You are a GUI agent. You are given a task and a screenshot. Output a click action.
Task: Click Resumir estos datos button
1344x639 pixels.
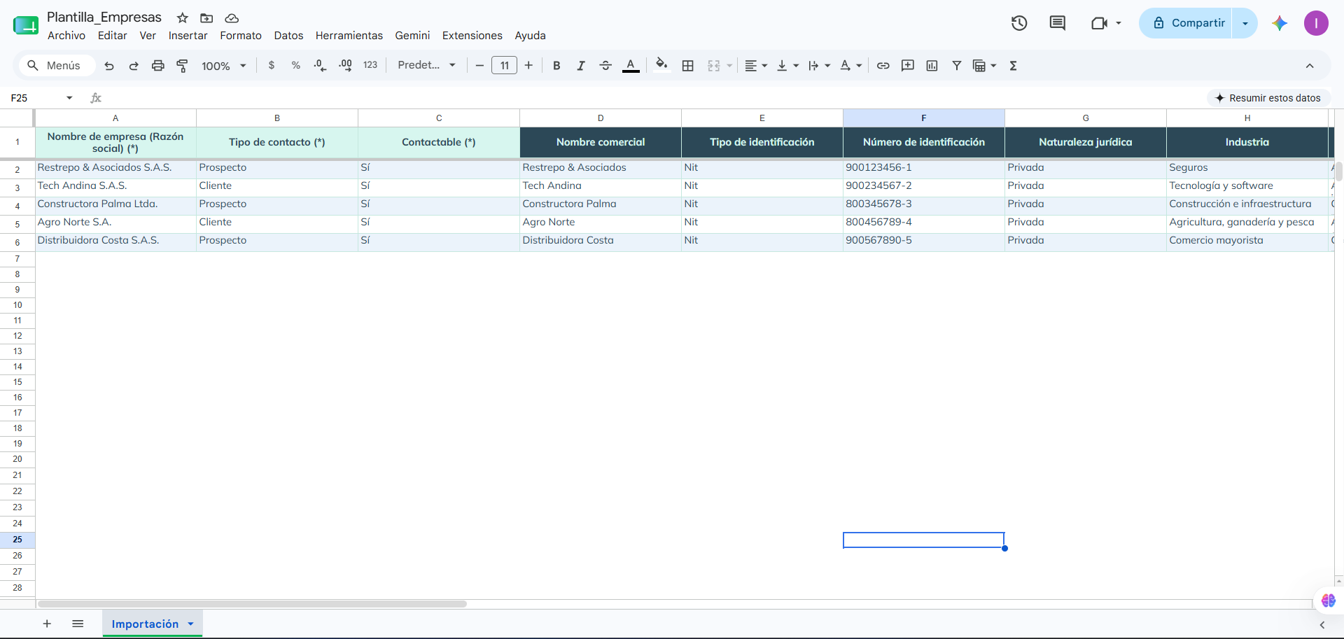(x=1268, y=98)
